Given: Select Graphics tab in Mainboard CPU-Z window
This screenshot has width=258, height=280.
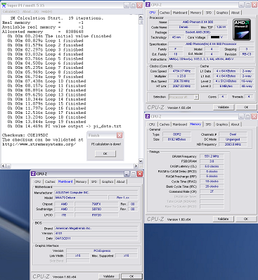Looking at the screenshot, I should 108,182.
